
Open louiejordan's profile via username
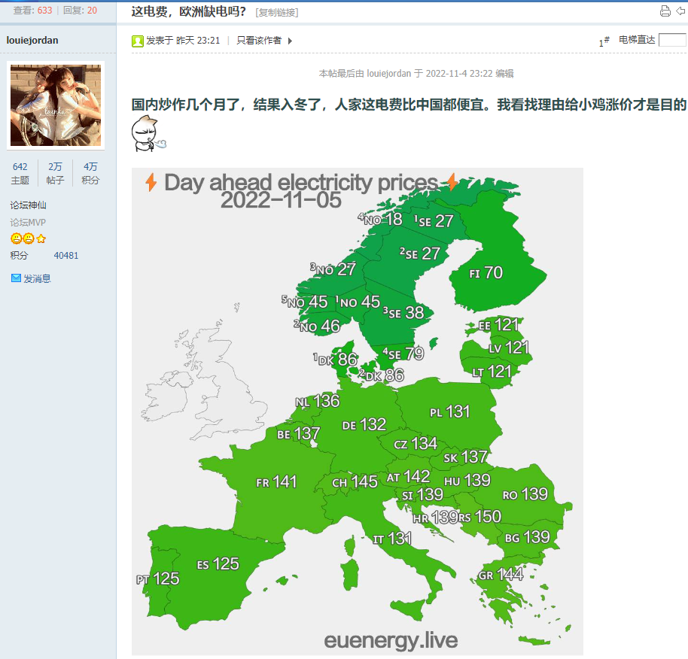pos(32,40)
